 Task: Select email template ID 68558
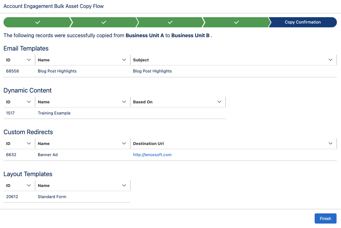coord(12,71)
